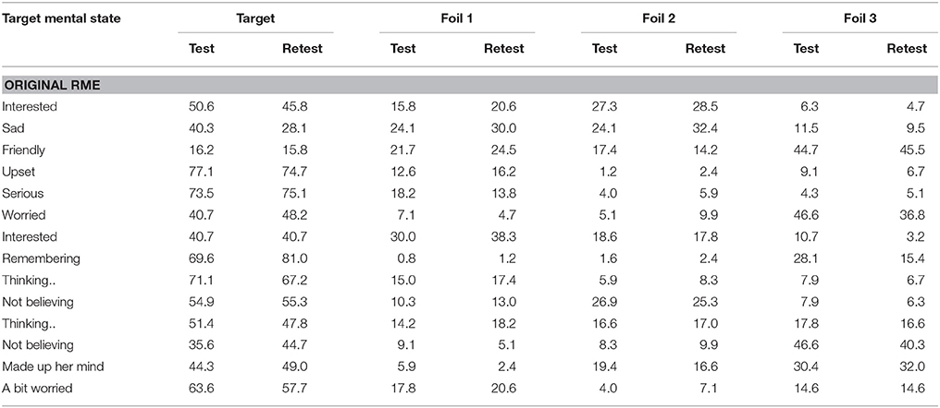
Task: Click the 77.1 value in Upset row
Action: (x=200, y=172)
